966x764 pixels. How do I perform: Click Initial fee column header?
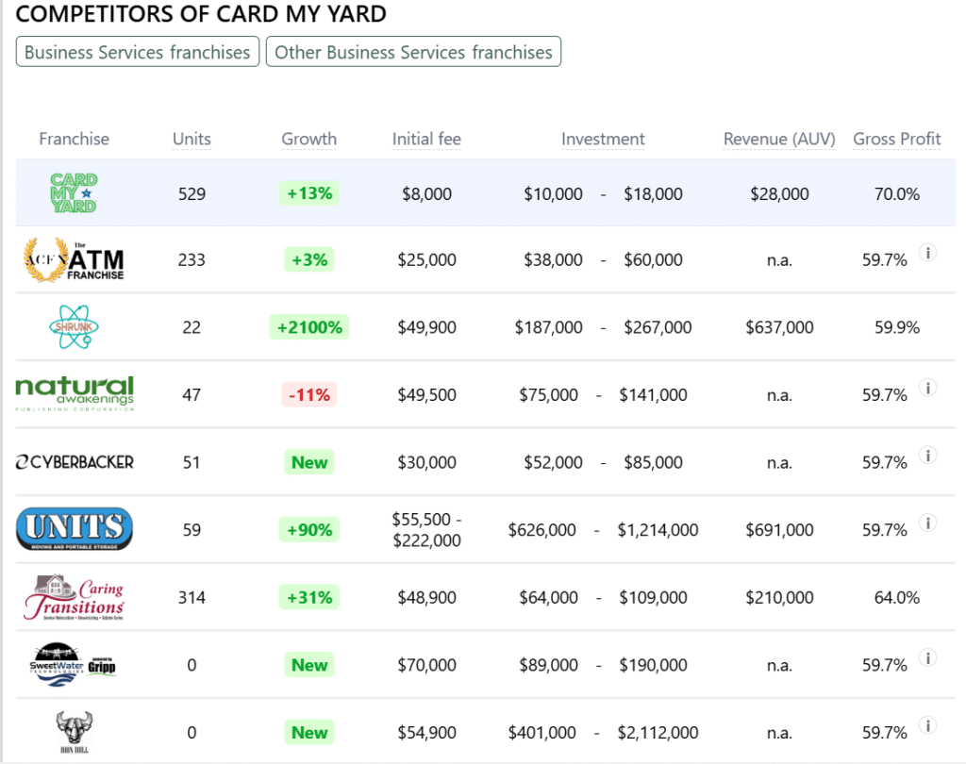pyautogui.click(x=426, y=139)
